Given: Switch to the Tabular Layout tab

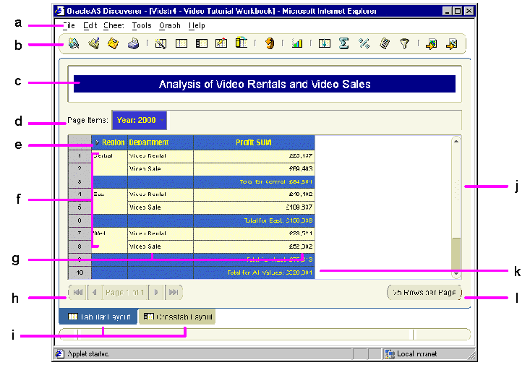Looking at the screenshot, I should 98,317.
